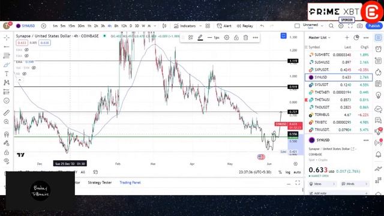Take a chart snapshot with camera icon

click(x=359, y=26)
